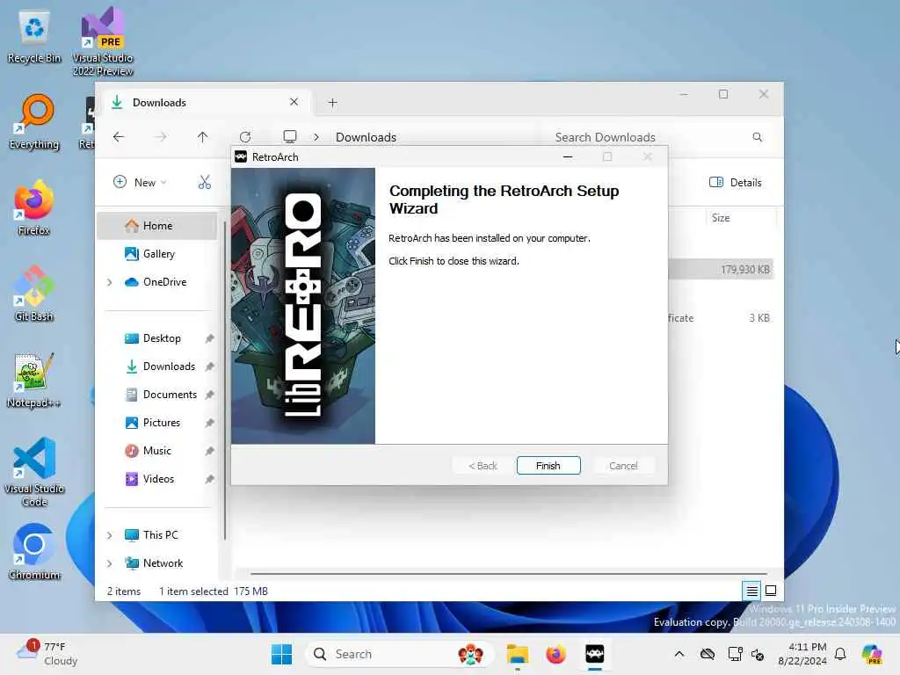
Task: Open Visual Studio 2022 Preview shortcut
Action: pyautogui.click(x=103, y=42)
